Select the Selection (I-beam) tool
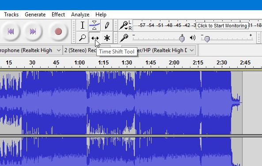 (82, 25)
